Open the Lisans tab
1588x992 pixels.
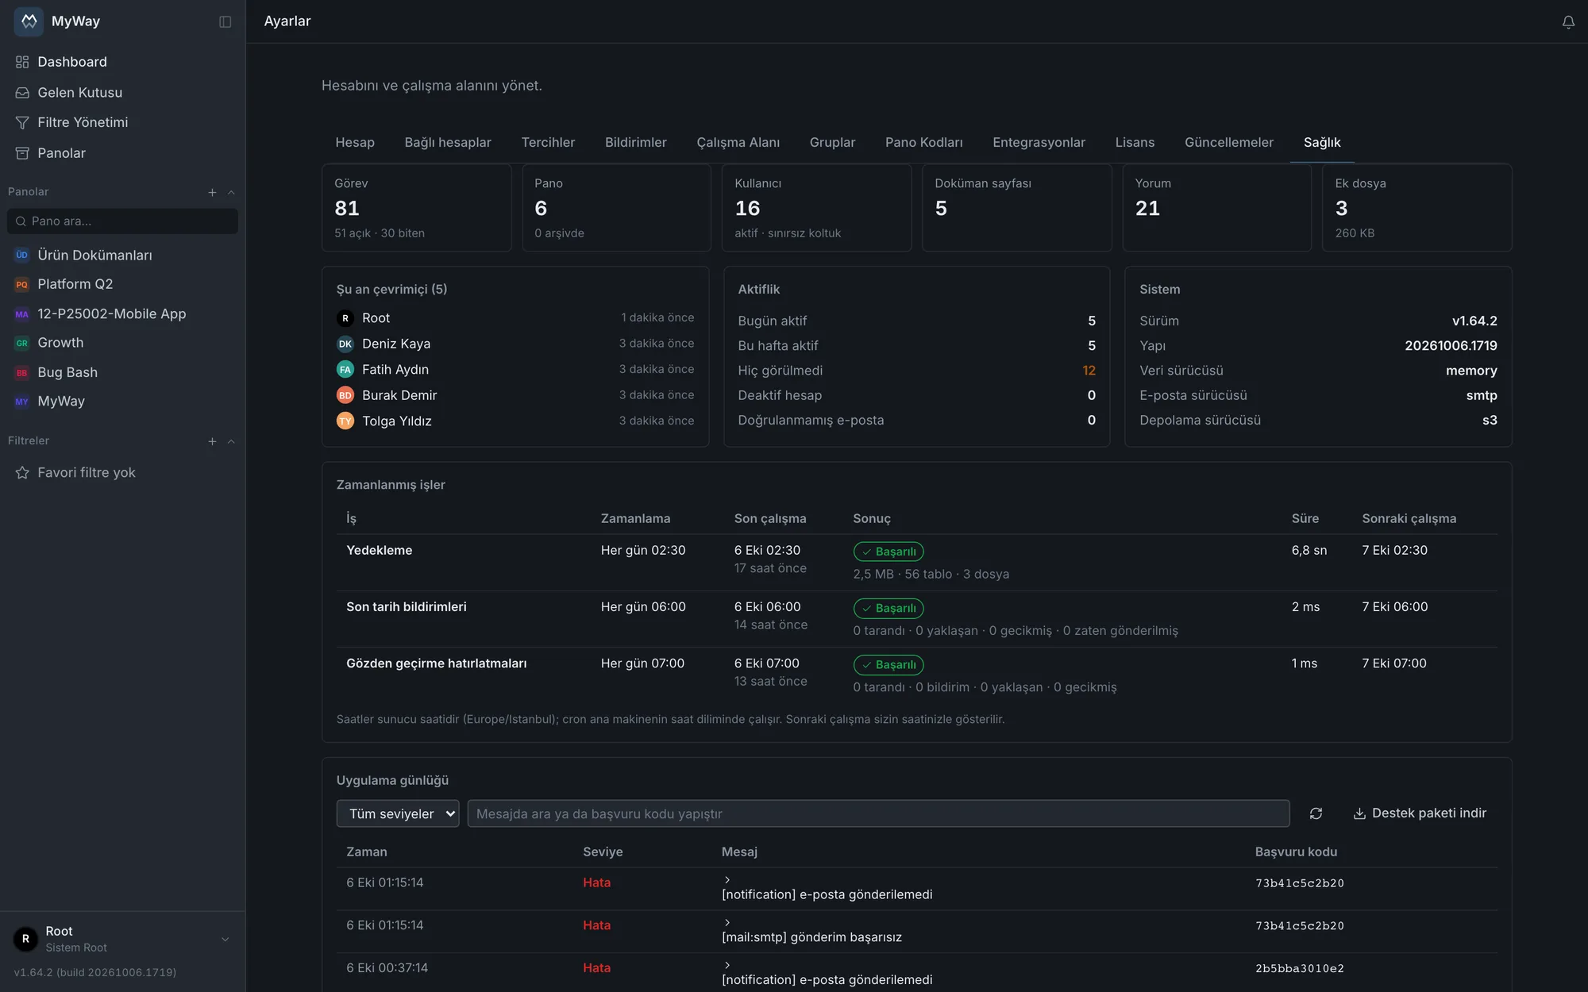pos(1135,143)
